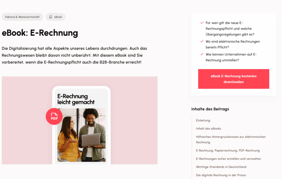Go to Die digitale Rechnung in der Praxis
The image size is (282, 179).
point(221,175)
